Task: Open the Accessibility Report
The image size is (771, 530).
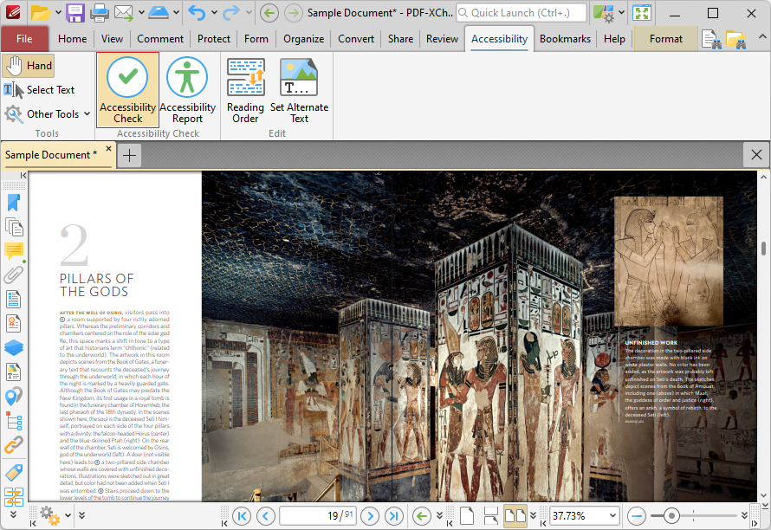Action: point(187,90)
